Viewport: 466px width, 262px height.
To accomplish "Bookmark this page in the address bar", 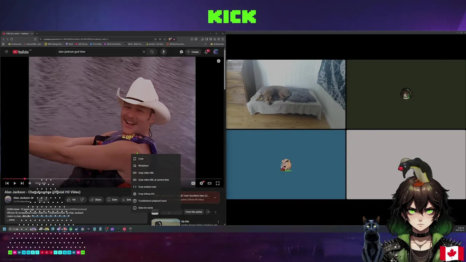I will point(35,39).
